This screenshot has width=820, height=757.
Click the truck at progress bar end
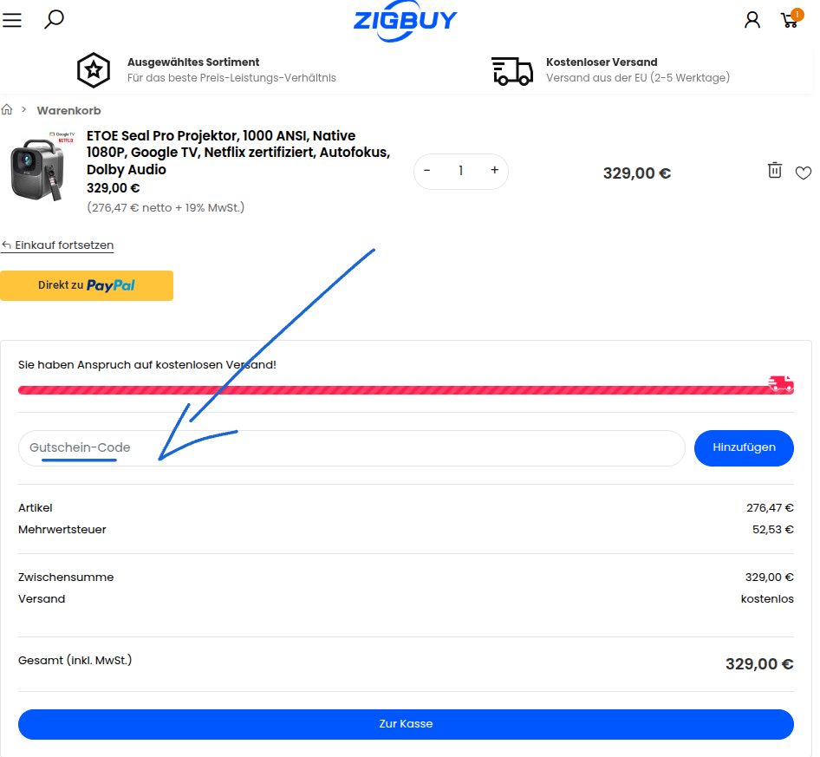point(781,383)
